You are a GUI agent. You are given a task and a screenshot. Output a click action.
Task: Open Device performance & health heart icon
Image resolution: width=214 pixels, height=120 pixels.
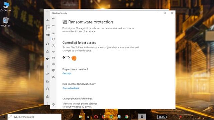(53, 70)
